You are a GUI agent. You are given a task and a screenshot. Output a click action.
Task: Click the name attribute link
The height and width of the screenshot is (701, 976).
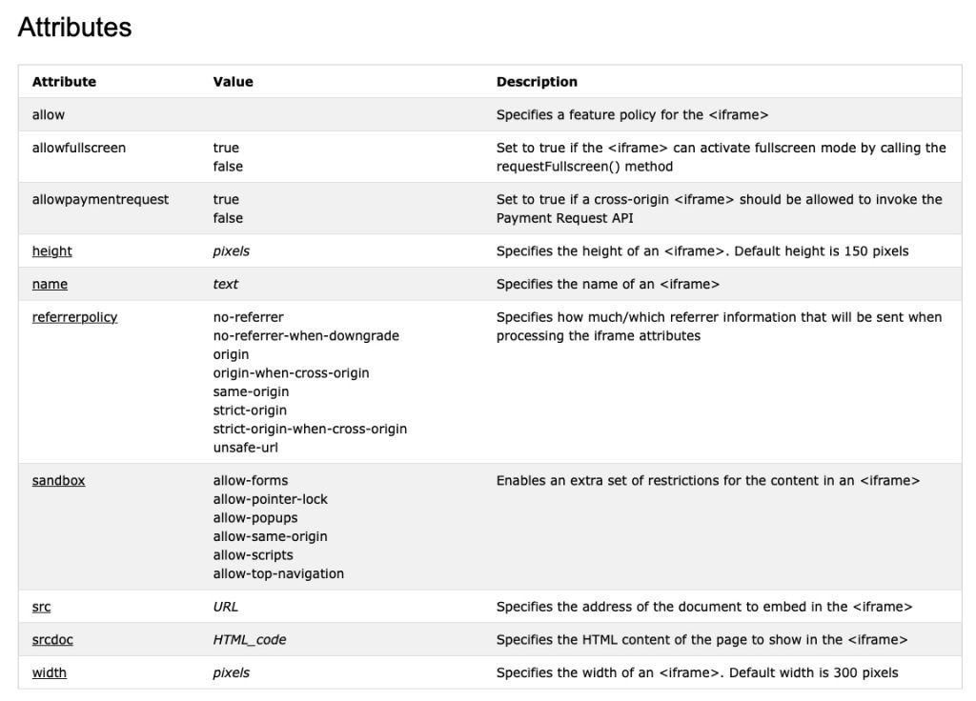(x=50, y=284)
